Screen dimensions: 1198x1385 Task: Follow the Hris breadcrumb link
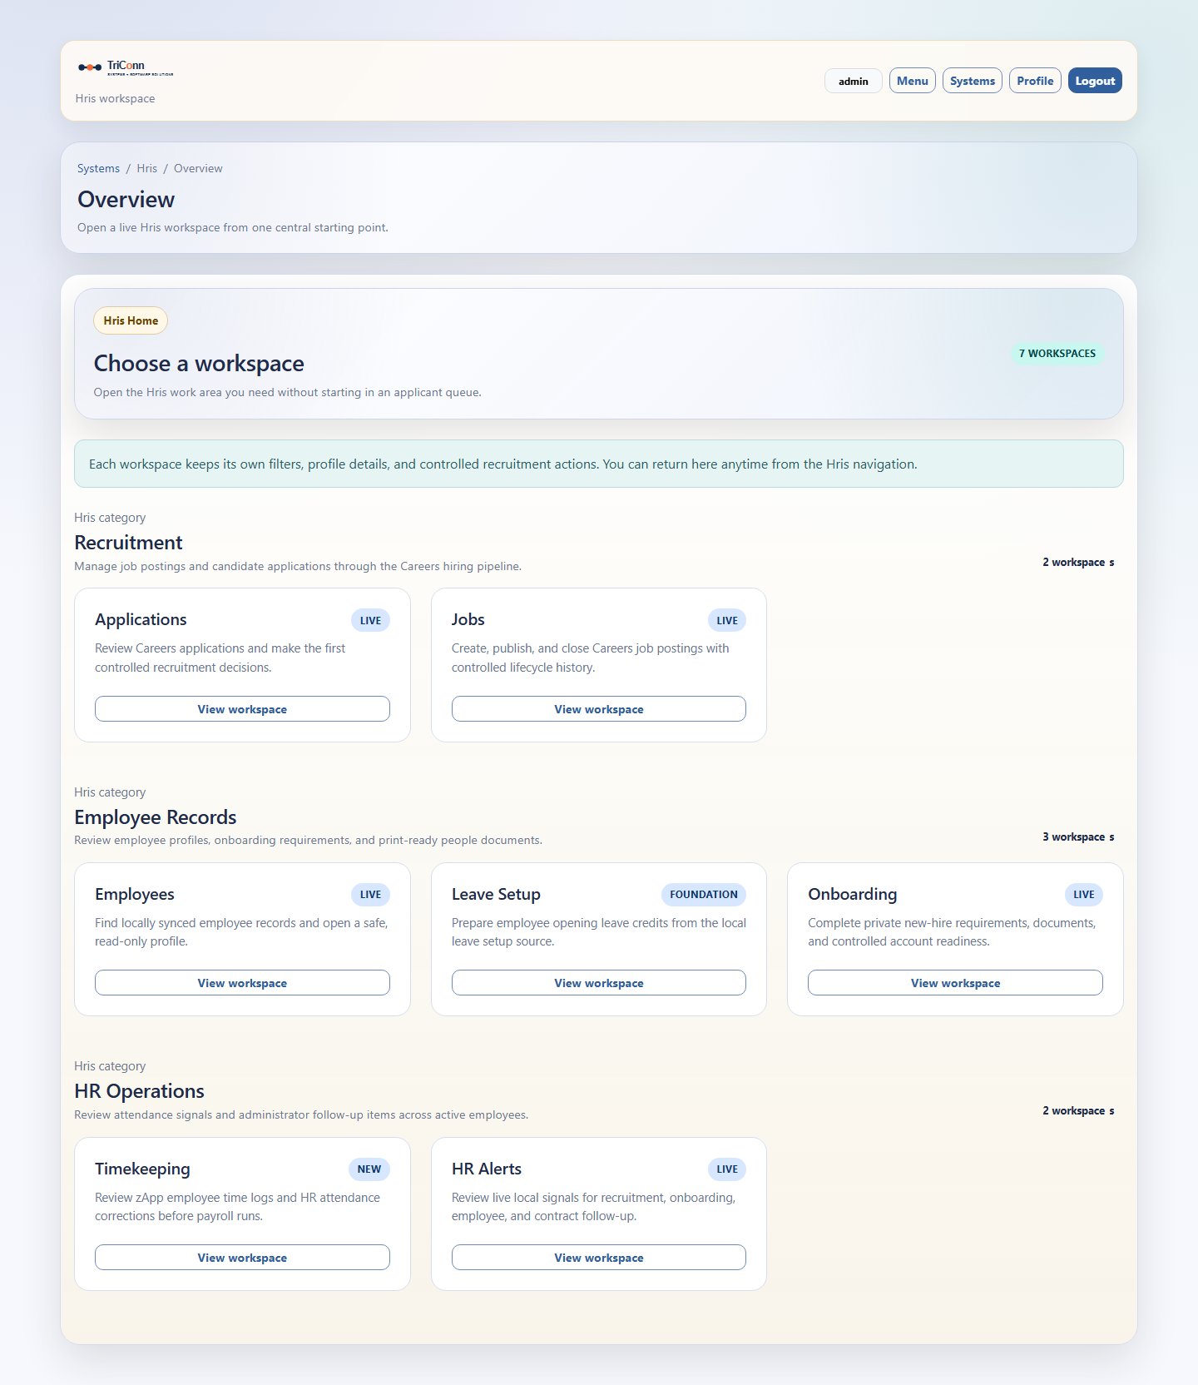[147, 168]
